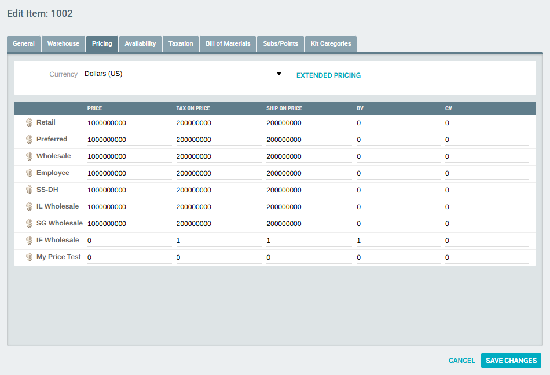Click the Save Changes button
550x375 pixels.
point(511,360)
